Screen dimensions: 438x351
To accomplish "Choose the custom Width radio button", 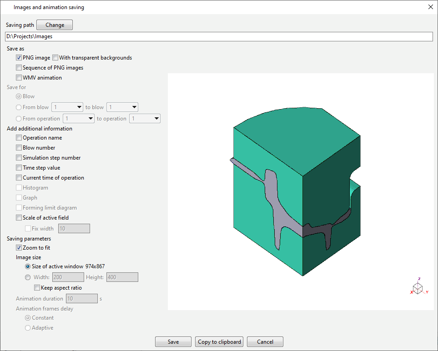I will (x=28, y=277).
